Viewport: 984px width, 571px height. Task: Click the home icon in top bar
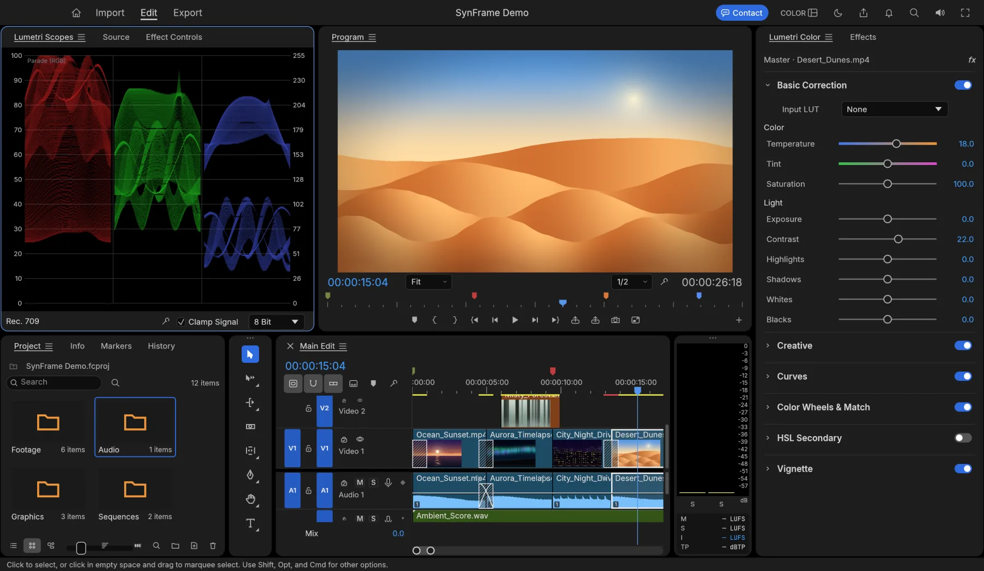[76, 13]
